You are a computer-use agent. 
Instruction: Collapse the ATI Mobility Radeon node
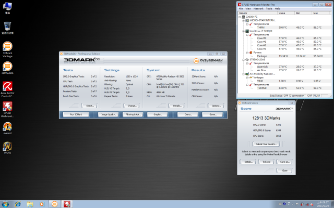coord(243,74)
